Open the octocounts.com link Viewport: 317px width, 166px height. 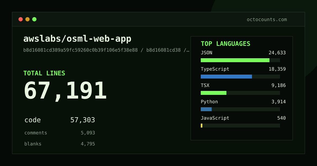[267, 19]
